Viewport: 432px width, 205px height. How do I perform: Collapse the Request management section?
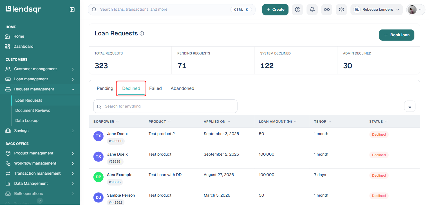(73, 89)
